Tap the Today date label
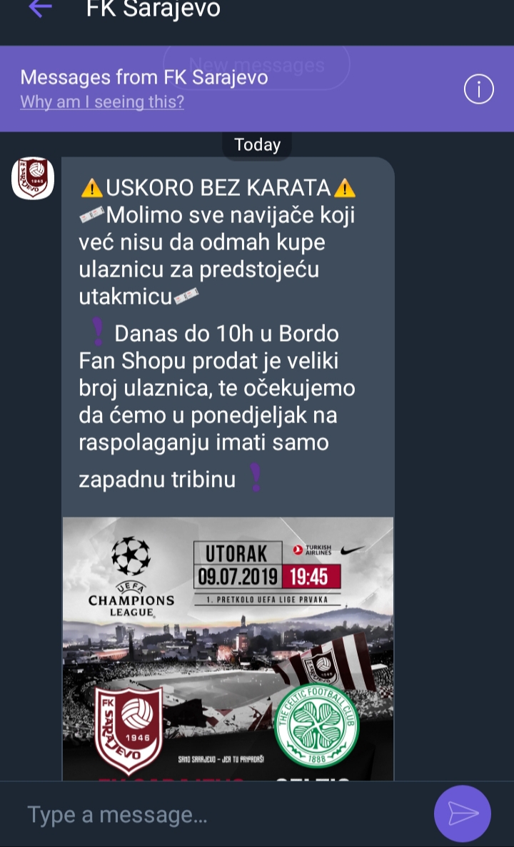Screen dimensions: 514x847 coord(257,145)
